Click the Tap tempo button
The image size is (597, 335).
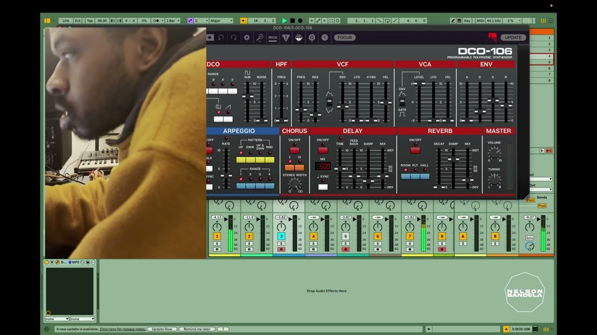90,20
